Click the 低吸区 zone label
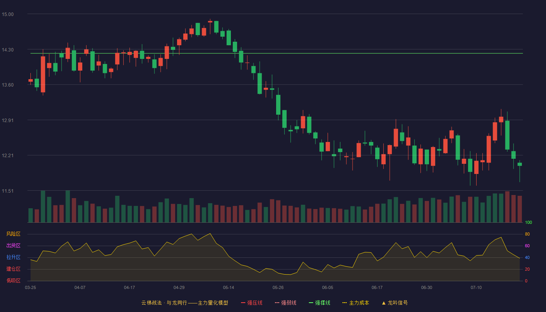The height and width of the screenshot is (312, 546). pos(13,280)
